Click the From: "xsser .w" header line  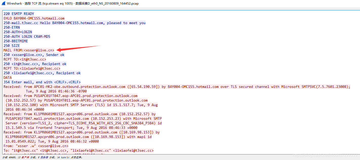[x=36, y=146]
